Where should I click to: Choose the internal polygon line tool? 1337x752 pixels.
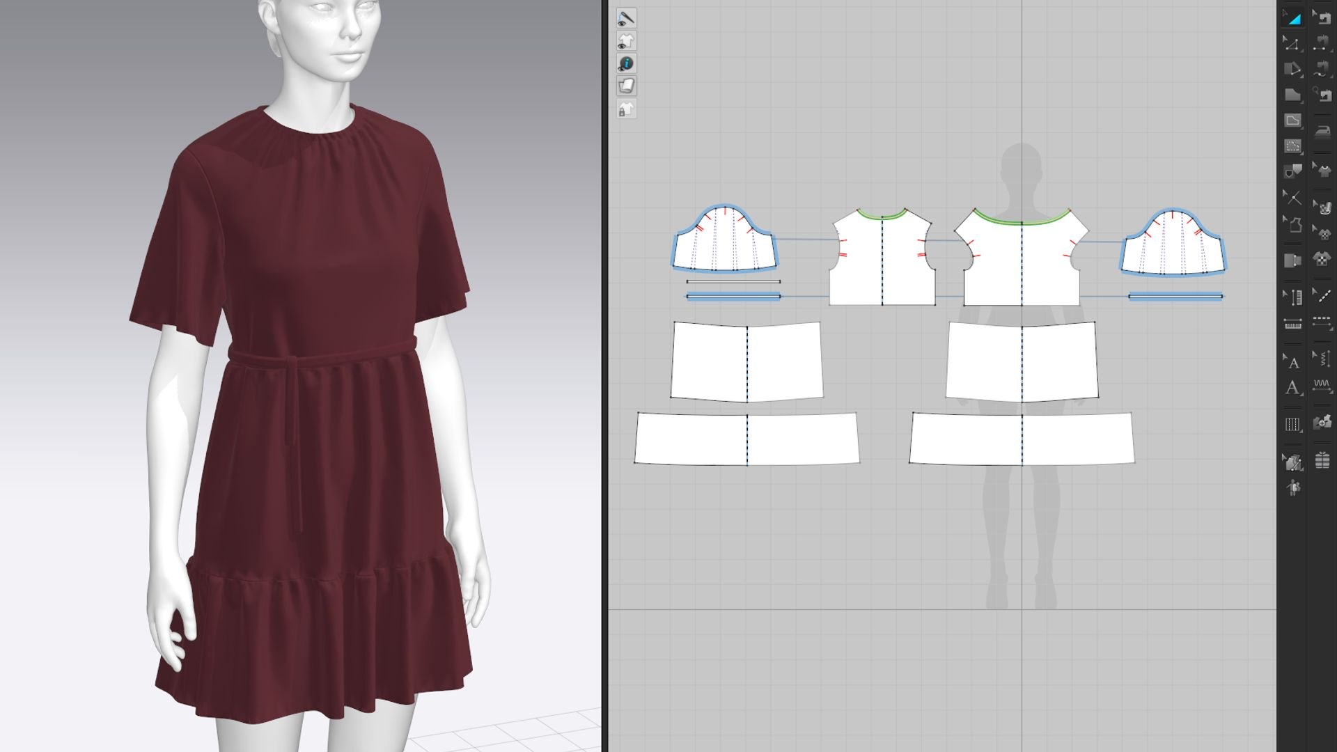tap(1292, 120)
